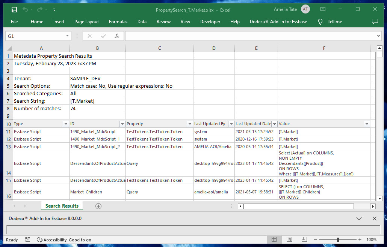The image size is (387, 247).
Task: Click the Save icon in title bar
Action: click(x=14, y=10)
